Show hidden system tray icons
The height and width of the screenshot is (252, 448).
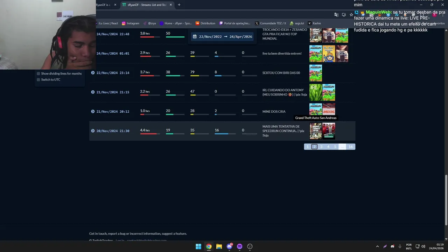click(377, 246)
